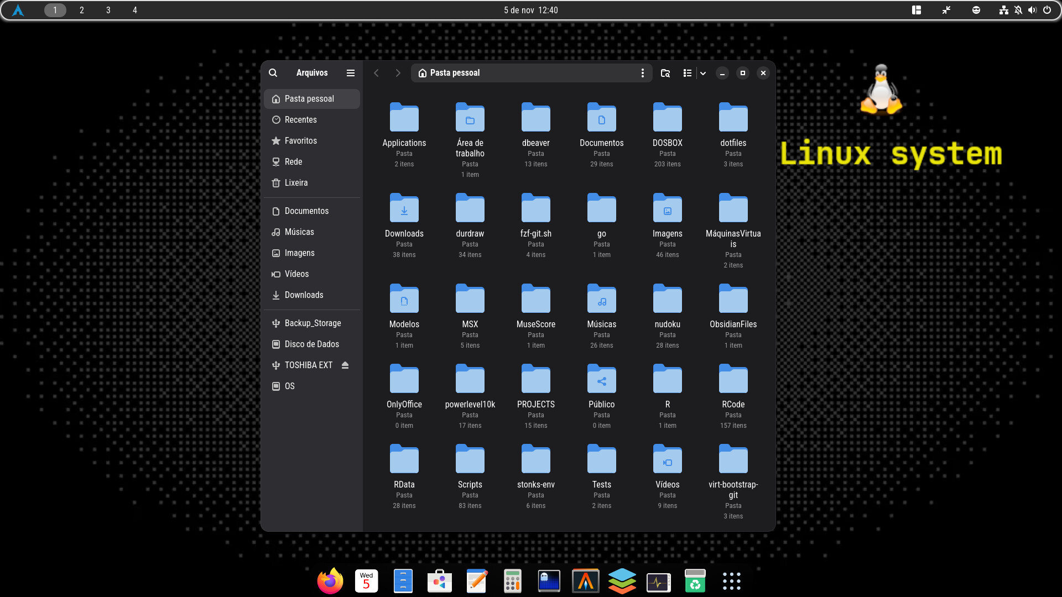Open Backup_Storage drive in sidebar

313,323
